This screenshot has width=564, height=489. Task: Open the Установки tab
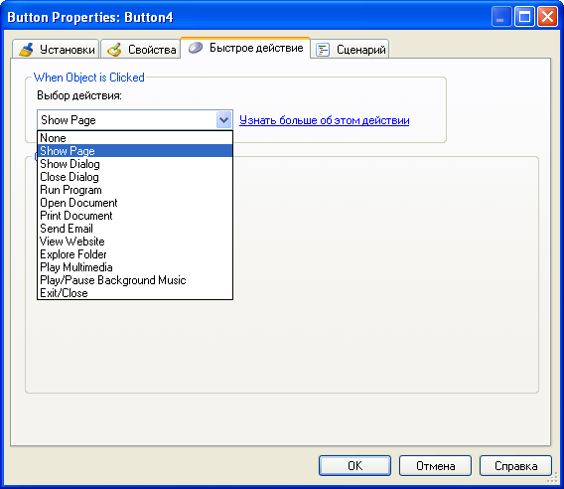[x=56, y=49]
